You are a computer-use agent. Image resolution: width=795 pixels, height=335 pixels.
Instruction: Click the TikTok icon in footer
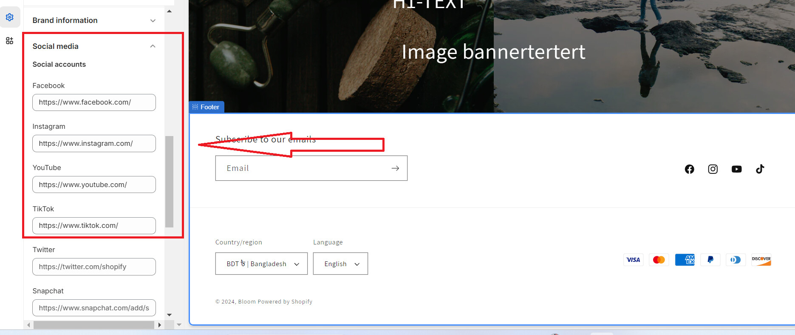(760, 169)
